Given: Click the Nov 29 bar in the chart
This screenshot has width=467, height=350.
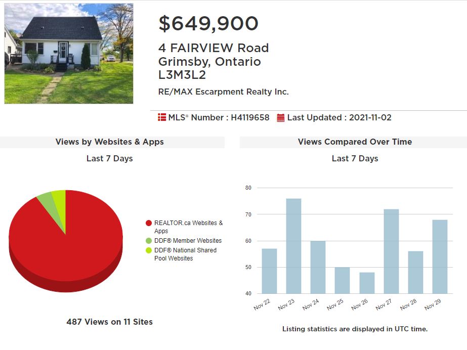Looking at the screenshot, I should pyautogui.click(x=440, y=257).
